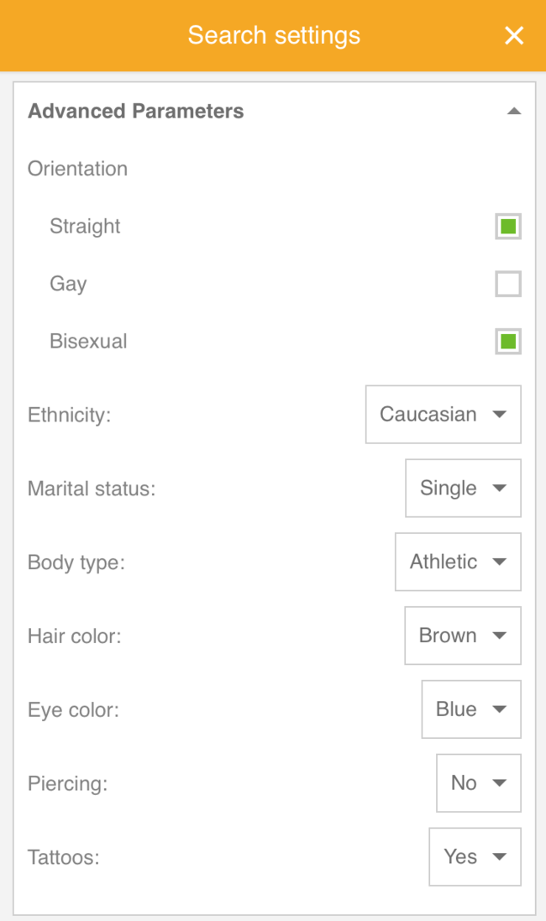Image resolution: width=546 pixels, height=921 pixels.
Task: Uncheck the Straight orientation checkbox
Action: tap(507, 227)
